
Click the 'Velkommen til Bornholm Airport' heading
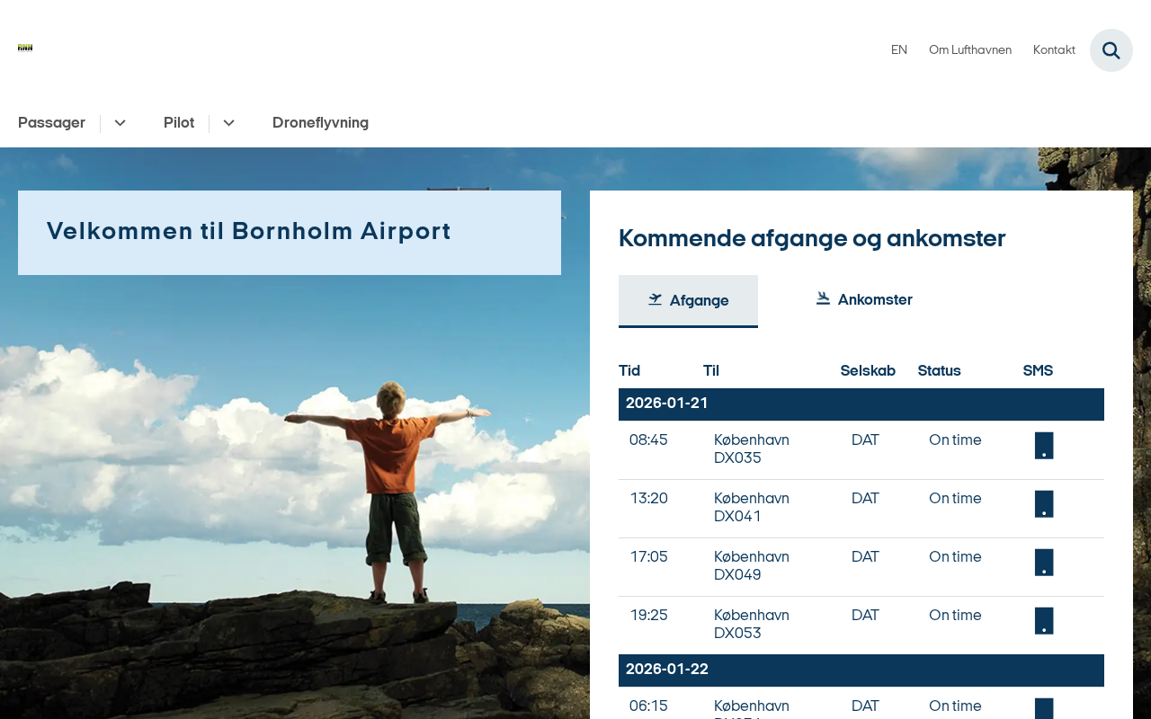click(x=249, y=232)
